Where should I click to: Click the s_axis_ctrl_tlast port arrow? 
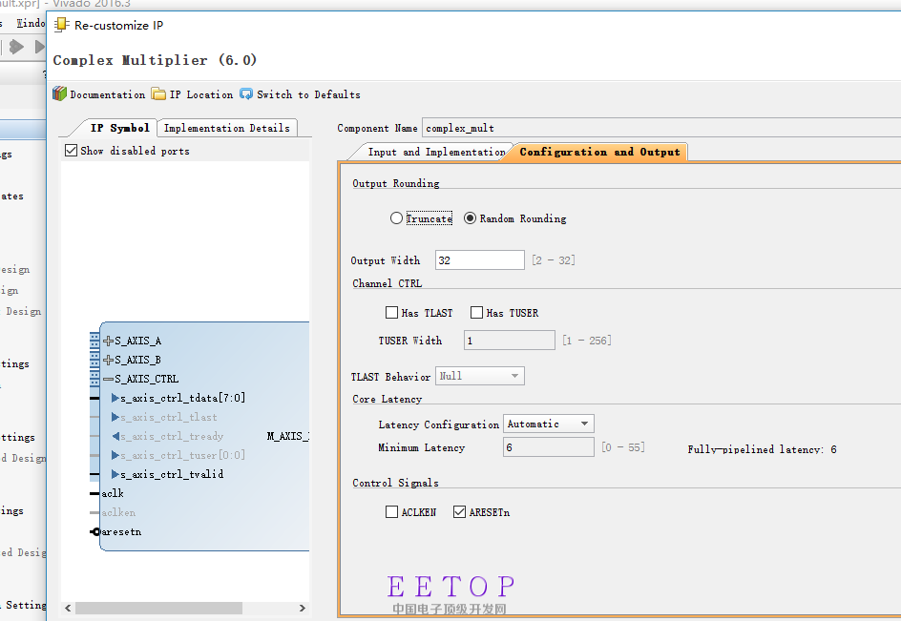click(x=115, y=417)
